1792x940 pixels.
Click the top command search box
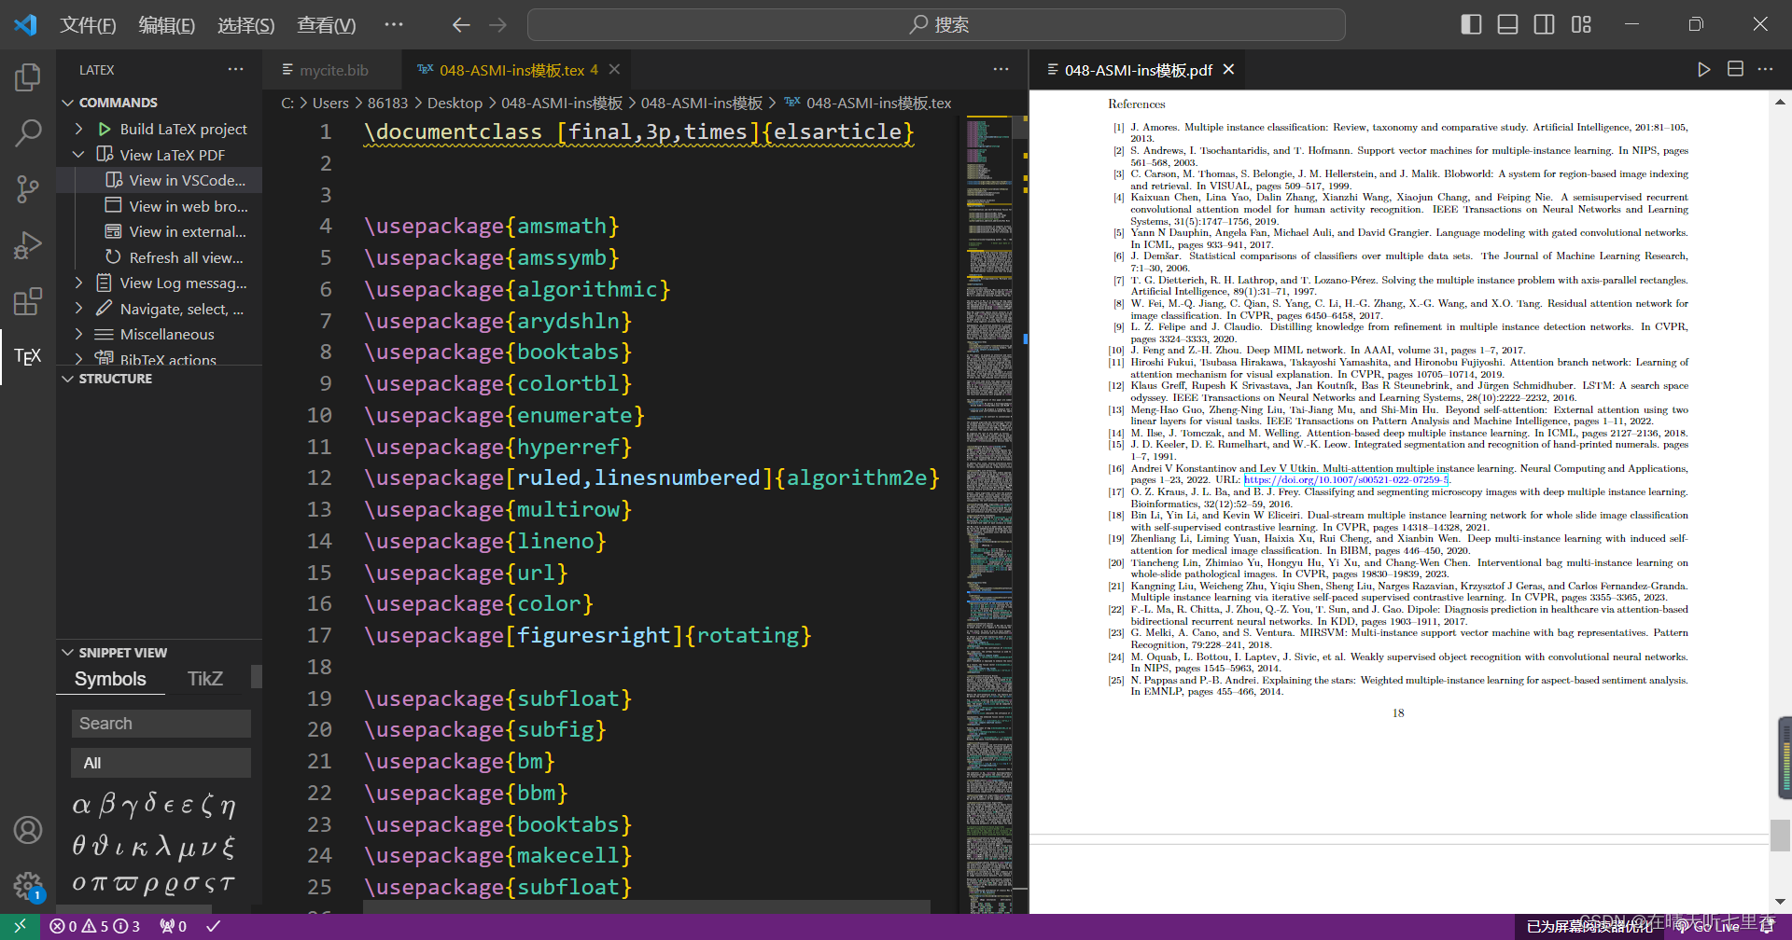[x=936, y=24]
